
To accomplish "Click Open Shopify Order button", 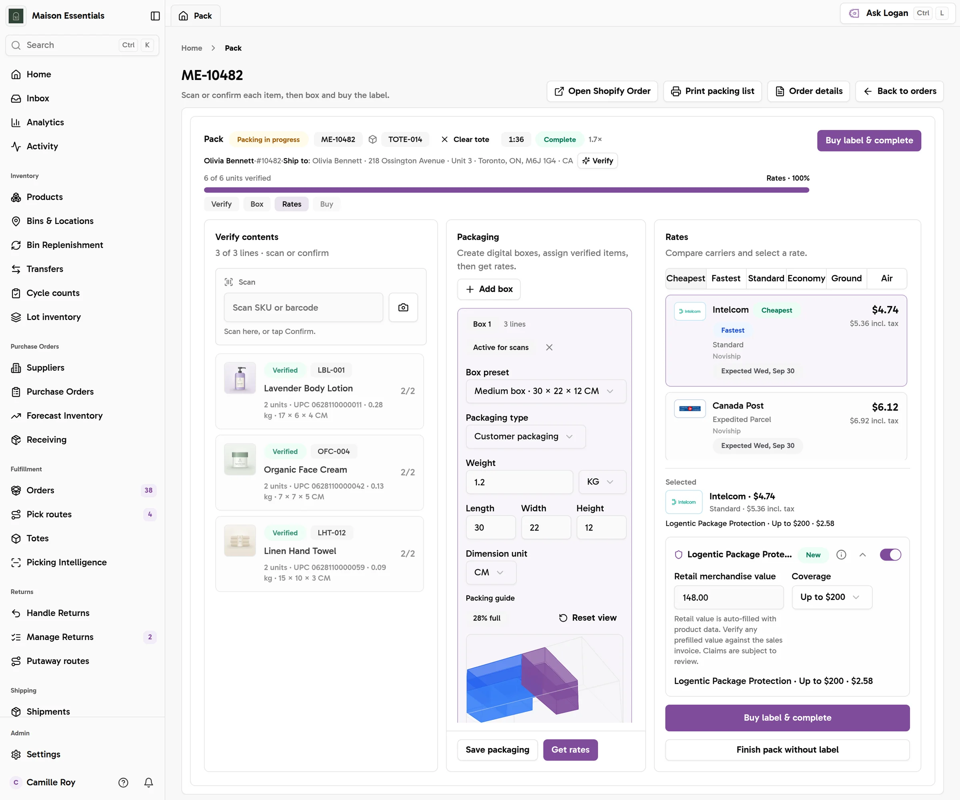I will 602,91.
